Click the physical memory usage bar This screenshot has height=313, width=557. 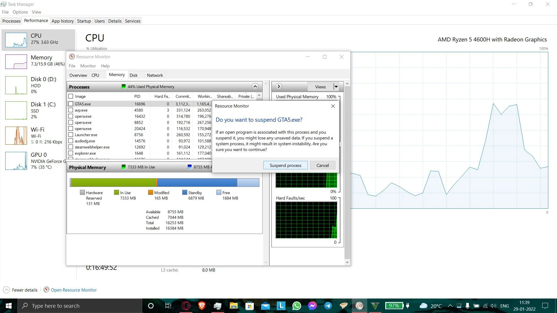click(164, 182)
